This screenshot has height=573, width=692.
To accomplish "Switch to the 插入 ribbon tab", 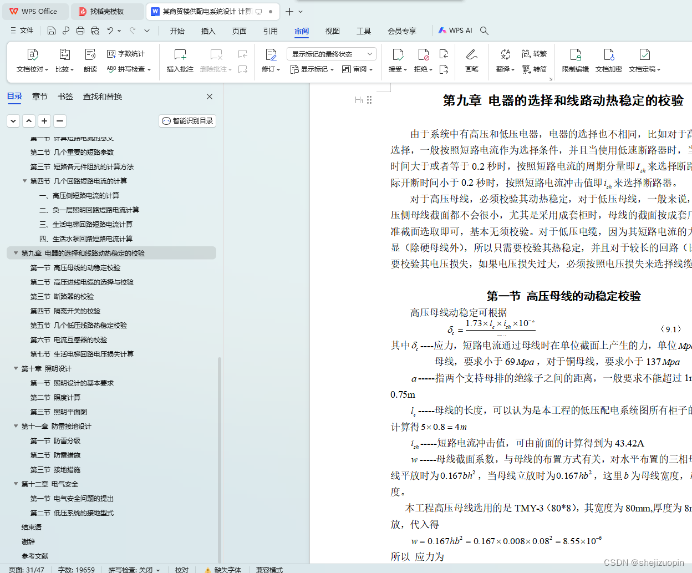I will [x=208, y=31].
